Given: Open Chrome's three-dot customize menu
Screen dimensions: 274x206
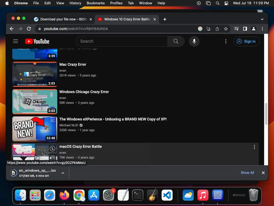Looking at the screenshot, I should coord(262,29).
